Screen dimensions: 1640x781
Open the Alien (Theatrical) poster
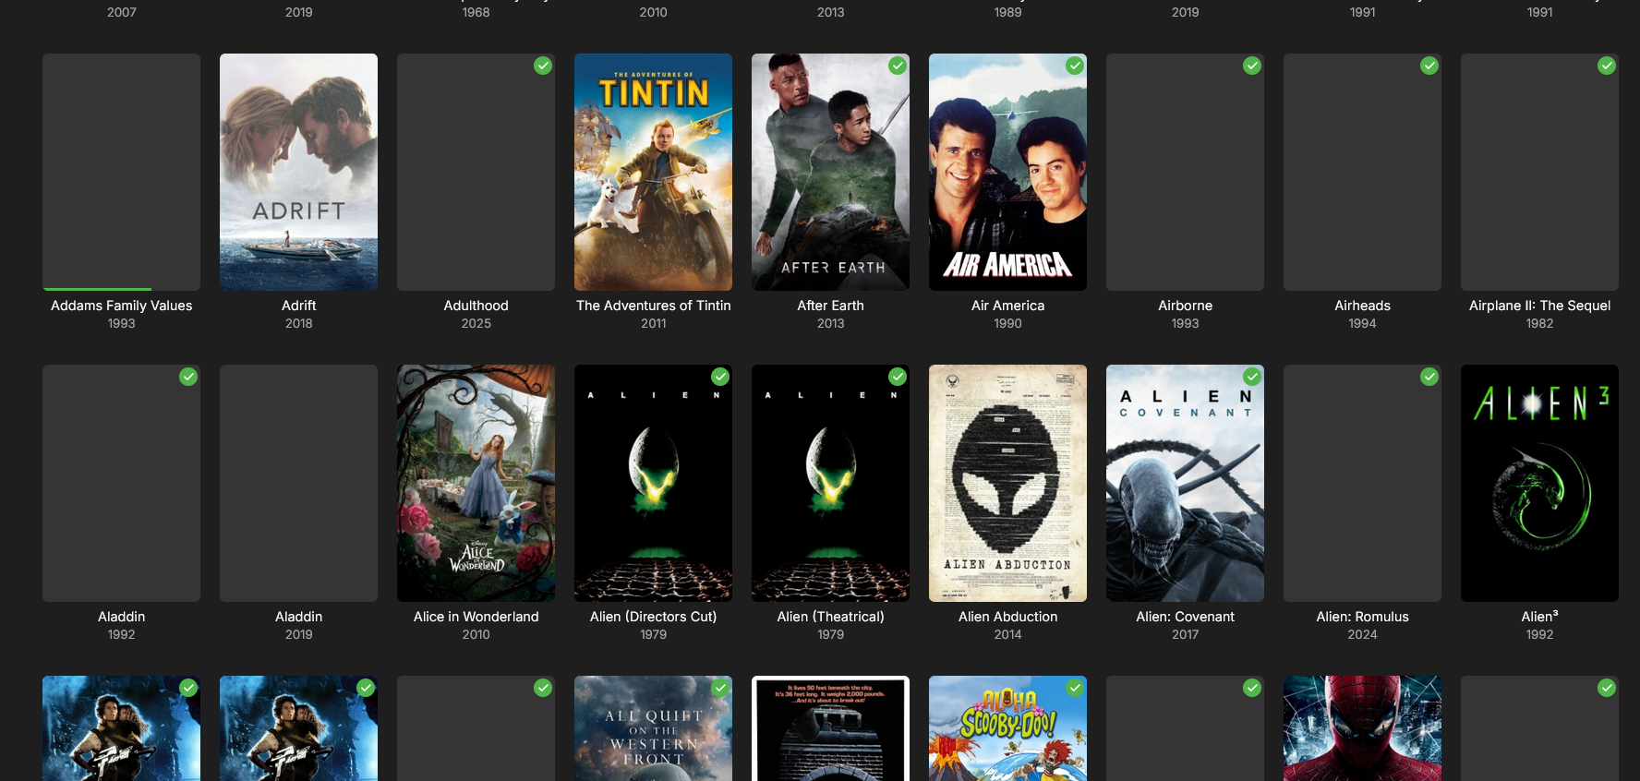coord(830,483)
